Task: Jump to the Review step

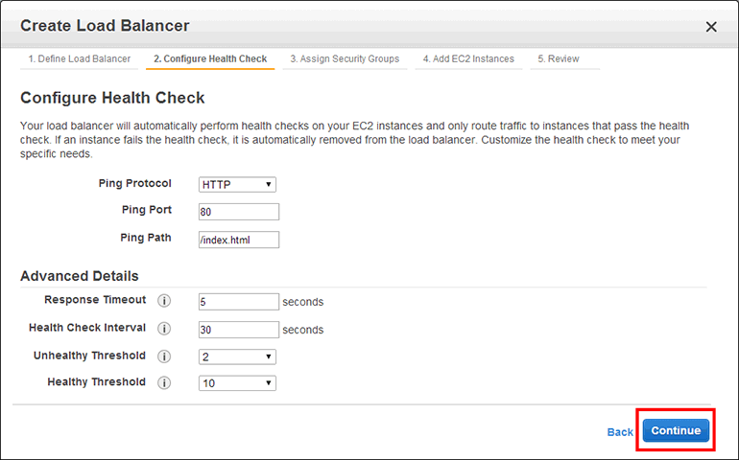Action: click(x=558, y=59)
